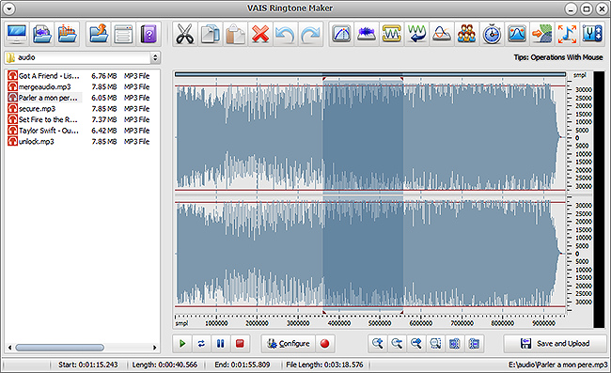Click the reverse waveform arrow icon
This screenshot has width=611, height=373.
tap(416, 34)
